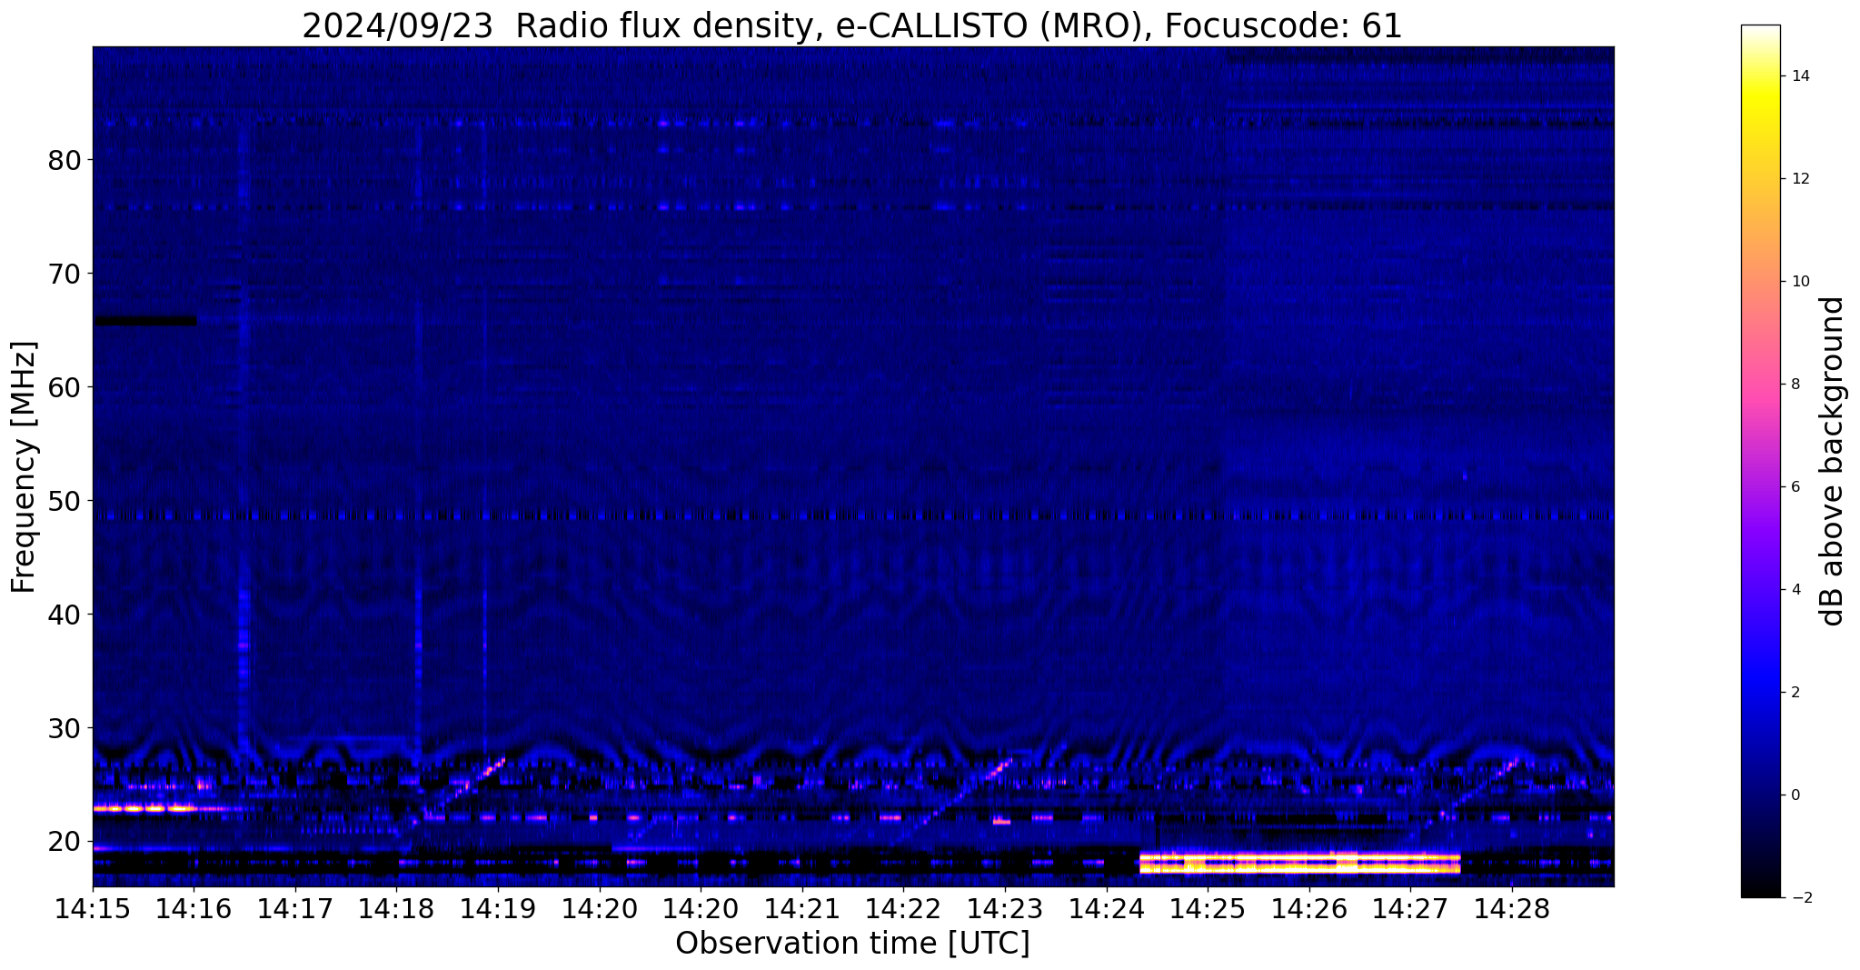Click the colorbar tick label 14

1799,76
